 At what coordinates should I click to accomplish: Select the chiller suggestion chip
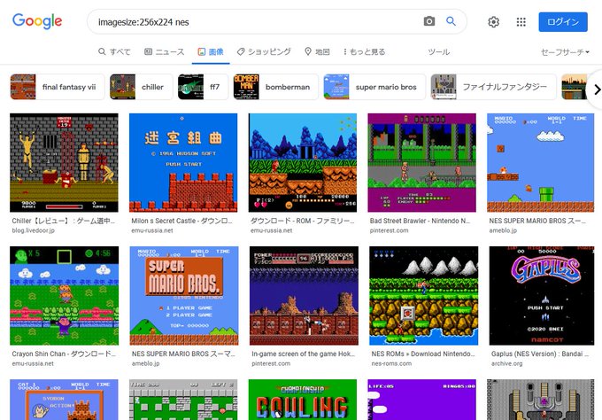tap(142, 87)
